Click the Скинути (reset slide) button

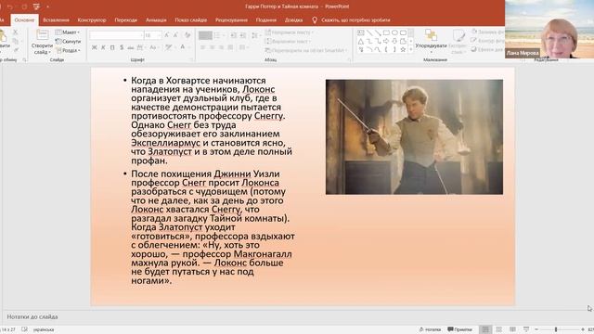click(68, 41)
